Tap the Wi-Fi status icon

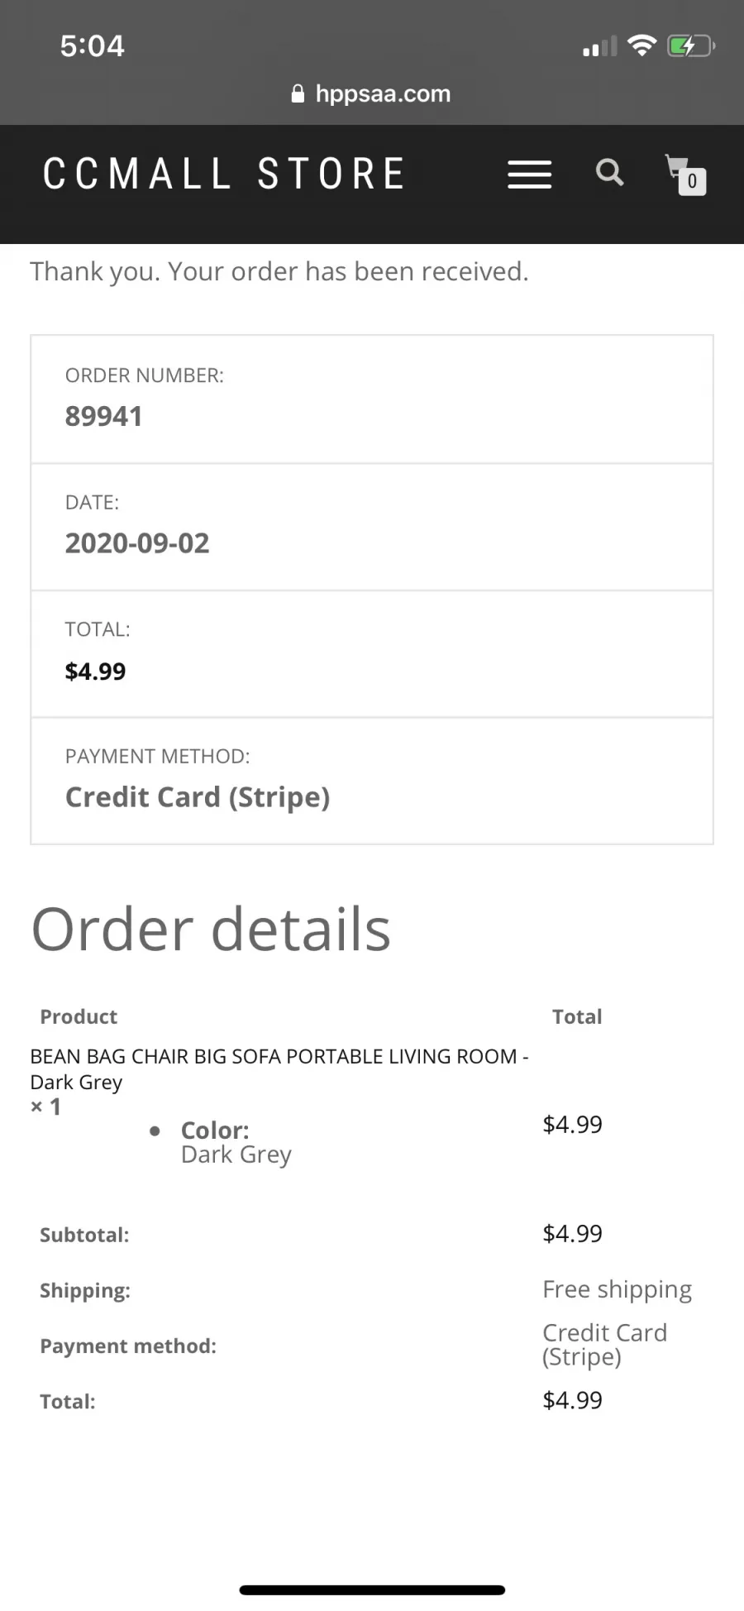[641, 45]
